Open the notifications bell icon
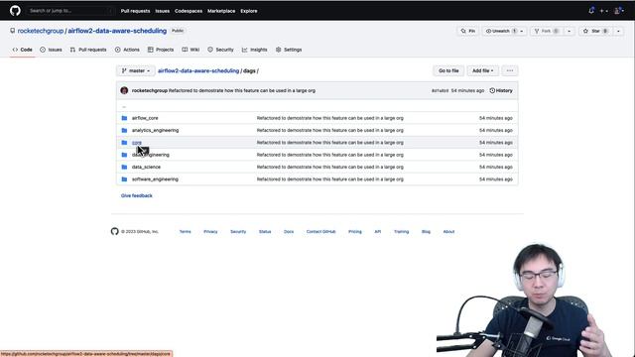This screenshot has height=357, width=635. [x=591, y=11]
